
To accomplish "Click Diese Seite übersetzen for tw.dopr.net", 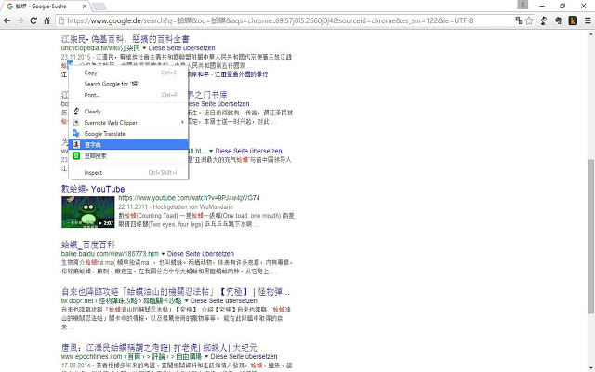I will [224, 300].
